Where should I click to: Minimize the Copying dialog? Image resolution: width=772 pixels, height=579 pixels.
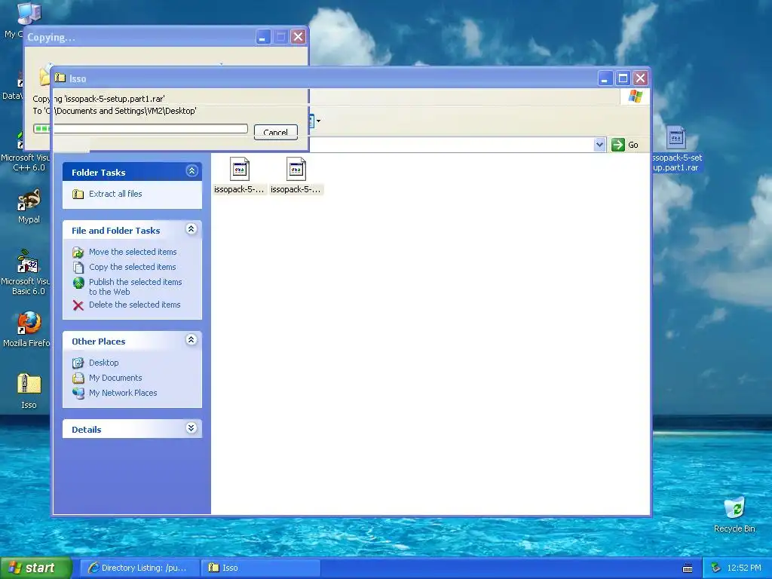[x=263, y=37]
